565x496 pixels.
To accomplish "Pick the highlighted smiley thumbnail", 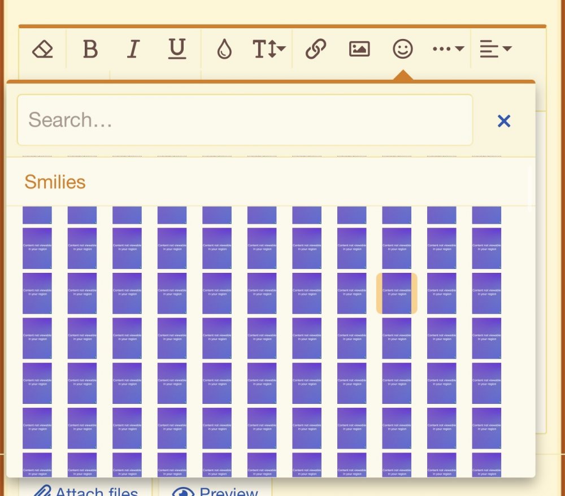I will pos(397,293).
